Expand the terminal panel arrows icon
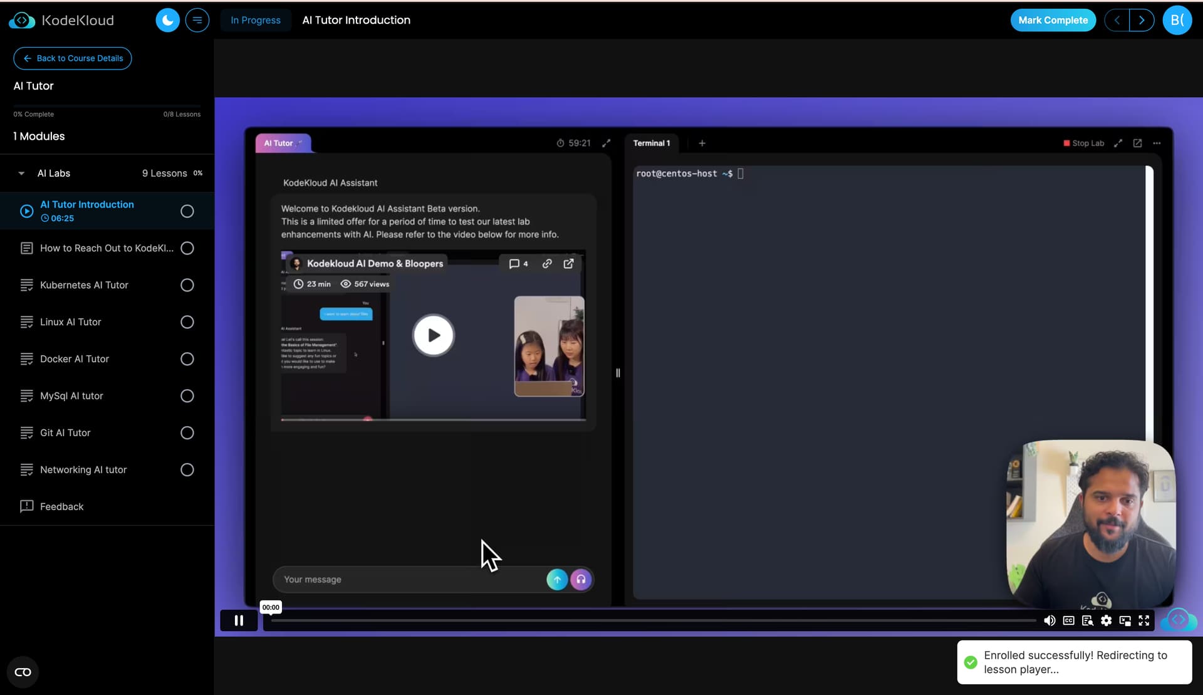The height and width of the screenshot is (695, 1203). coord(1118,143)
